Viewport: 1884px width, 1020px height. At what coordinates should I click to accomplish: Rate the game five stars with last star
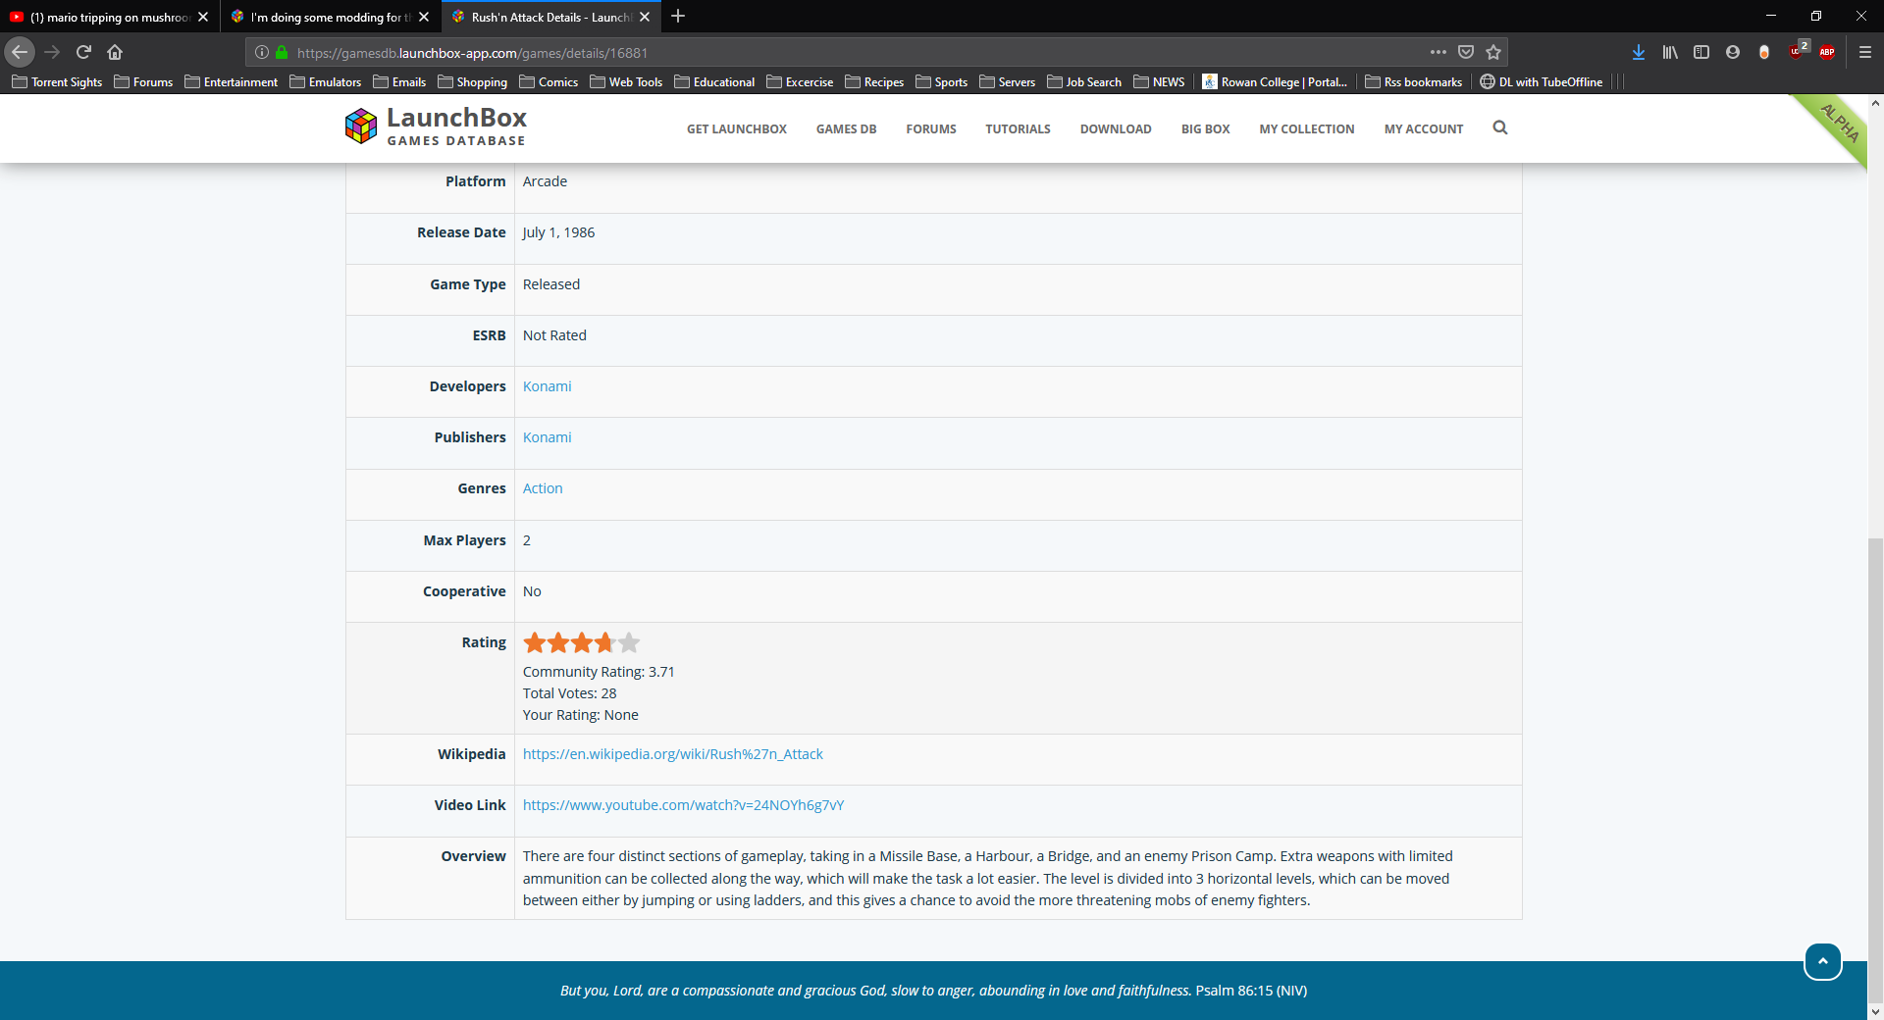629,643
